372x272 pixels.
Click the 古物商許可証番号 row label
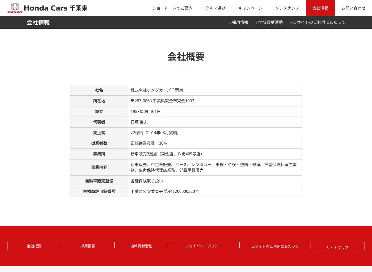99,191
